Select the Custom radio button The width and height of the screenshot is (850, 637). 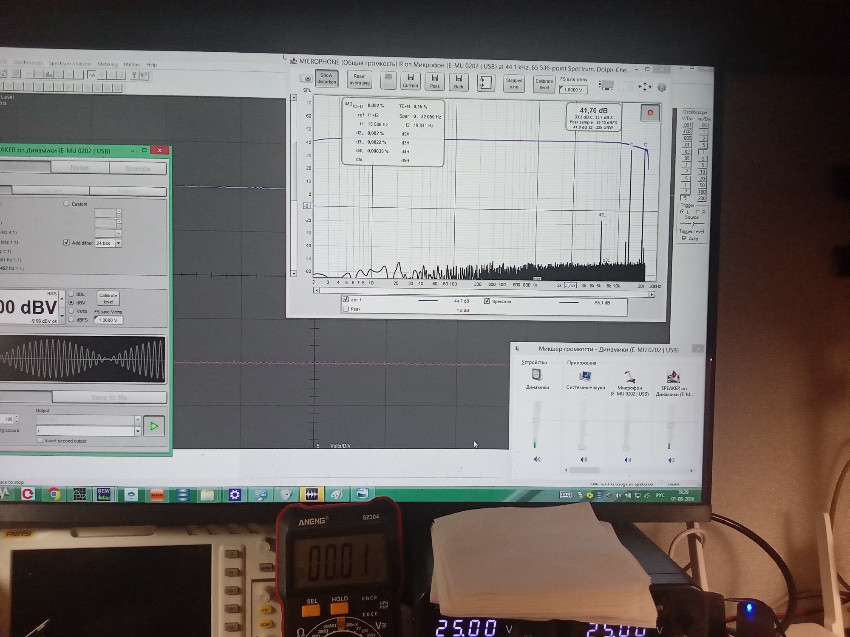pos(66,204)
